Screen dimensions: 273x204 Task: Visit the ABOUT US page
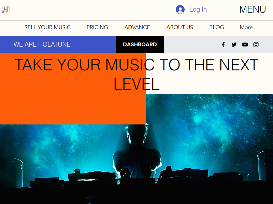point(180,28)
